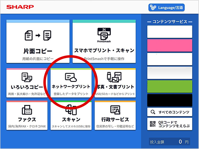This screenshot has width=199, height=149.
Task: Tap the コンテンツサービス heading
Action: pyautogui.click(x=170, y=22)
